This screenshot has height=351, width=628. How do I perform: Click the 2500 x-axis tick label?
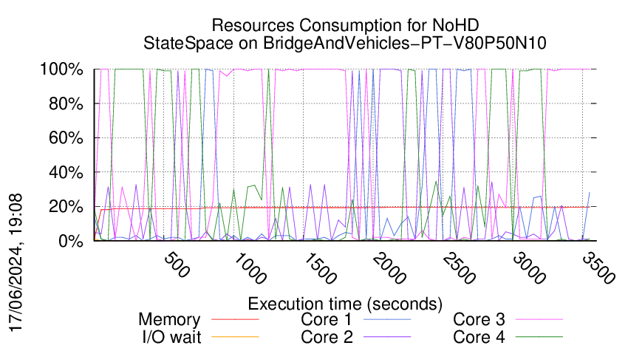(x=460, y=268)
